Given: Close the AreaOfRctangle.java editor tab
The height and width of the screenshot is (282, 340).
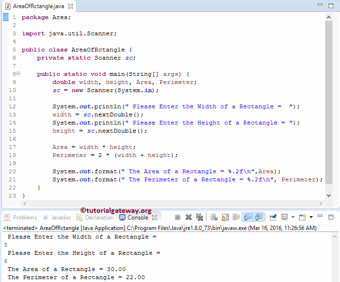Looking at the screenshot, I should tap(71, 6).
